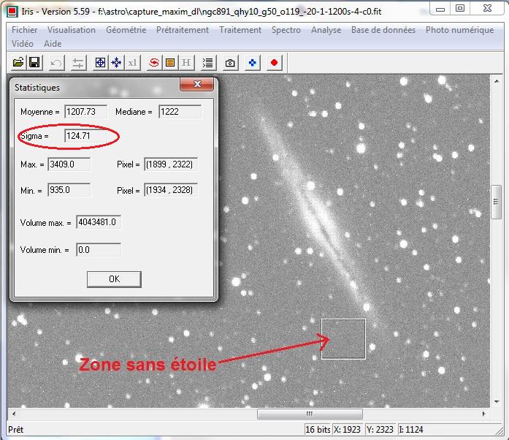Open the Analyse menu
The height and width of the screenshot is (440, 509).
pyautogui.click(x=326, y=30)
